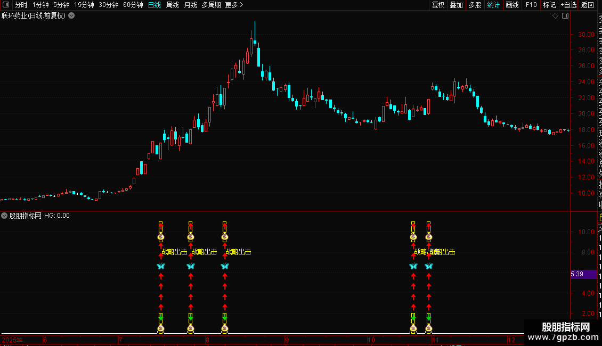Open the 画线 drawing tools
The image size is (602, 346).
(x=512, y=5)
